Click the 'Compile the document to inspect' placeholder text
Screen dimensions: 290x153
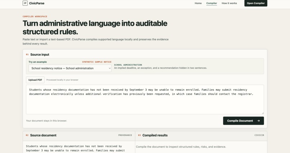point(181,147)
